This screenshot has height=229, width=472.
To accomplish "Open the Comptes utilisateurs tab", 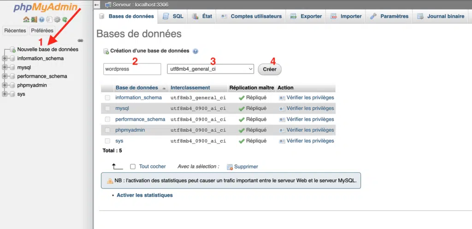I will [x=251, y=16].
